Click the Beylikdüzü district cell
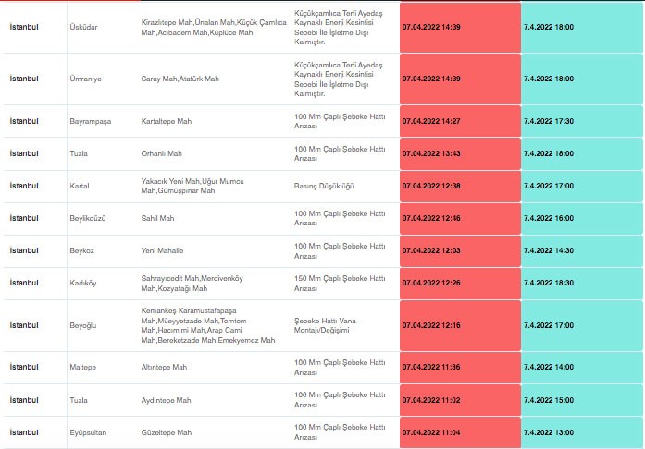This screenshot has width=645, height=449. coord(89,218)
